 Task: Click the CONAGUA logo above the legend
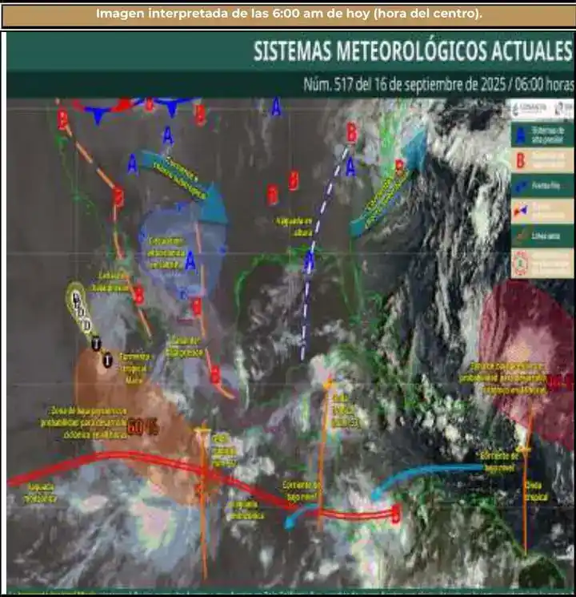529,109
